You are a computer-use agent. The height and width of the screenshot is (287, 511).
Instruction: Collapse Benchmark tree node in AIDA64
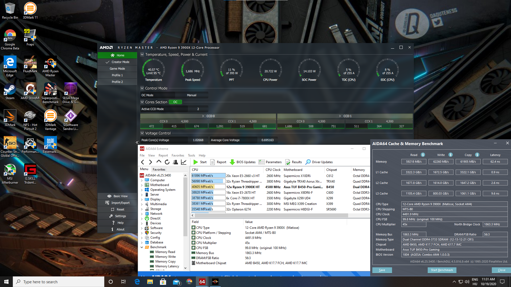point(142,247)
